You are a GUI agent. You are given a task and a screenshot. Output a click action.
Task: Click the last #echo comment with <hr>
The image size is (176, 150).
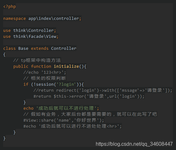click(72, 126)
